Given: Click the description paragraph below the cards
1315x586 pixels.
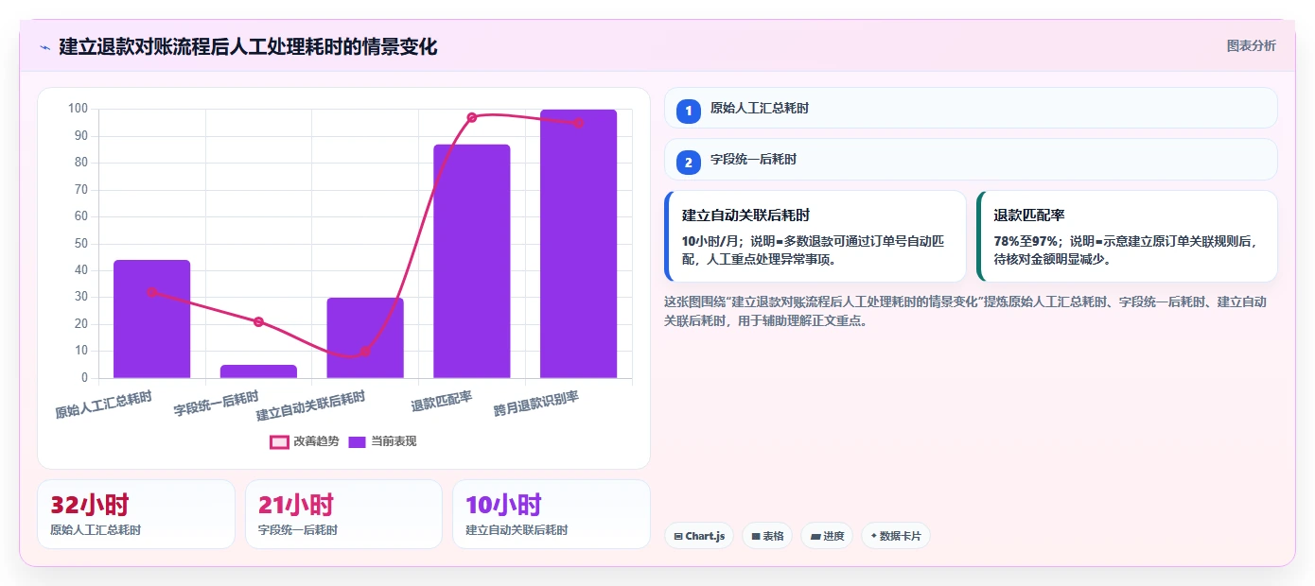Looking at the screenshot, I should point(971,311).
